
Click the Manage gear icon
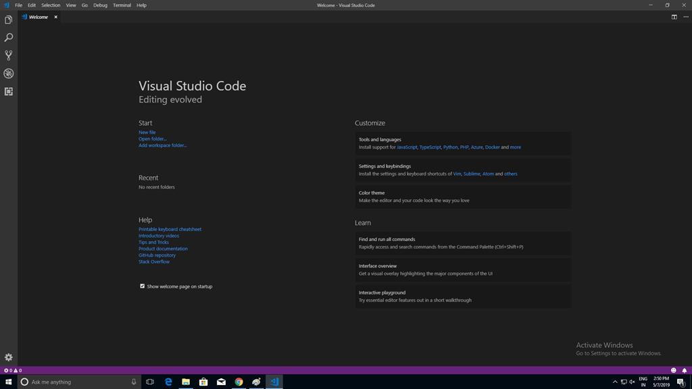(x=8, y=357)
